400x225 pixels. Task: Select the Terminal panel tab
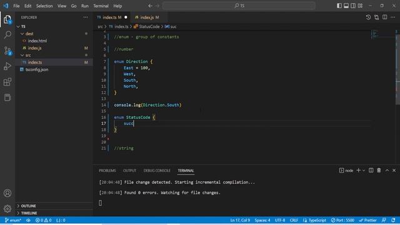pyautogui.click(x=186, y=171)
